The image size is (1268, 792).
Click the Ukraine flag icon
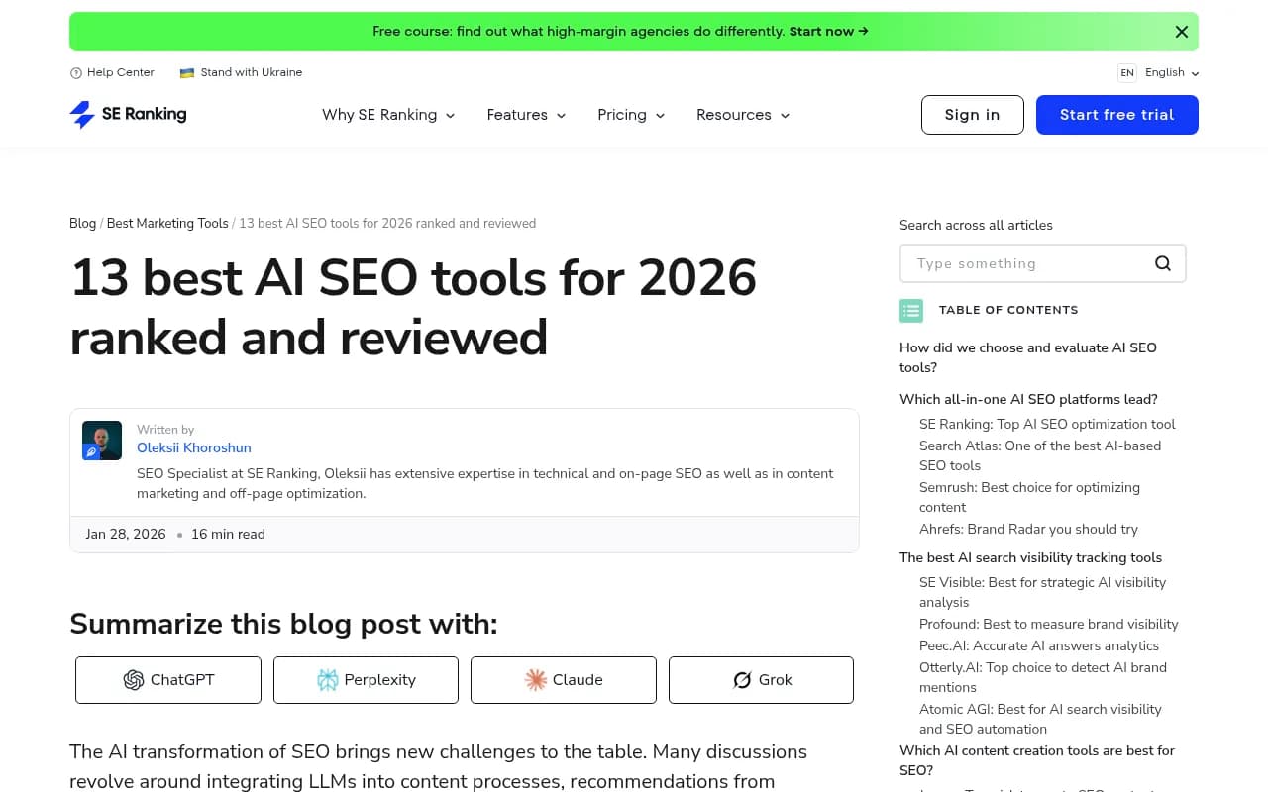[186, 73]
